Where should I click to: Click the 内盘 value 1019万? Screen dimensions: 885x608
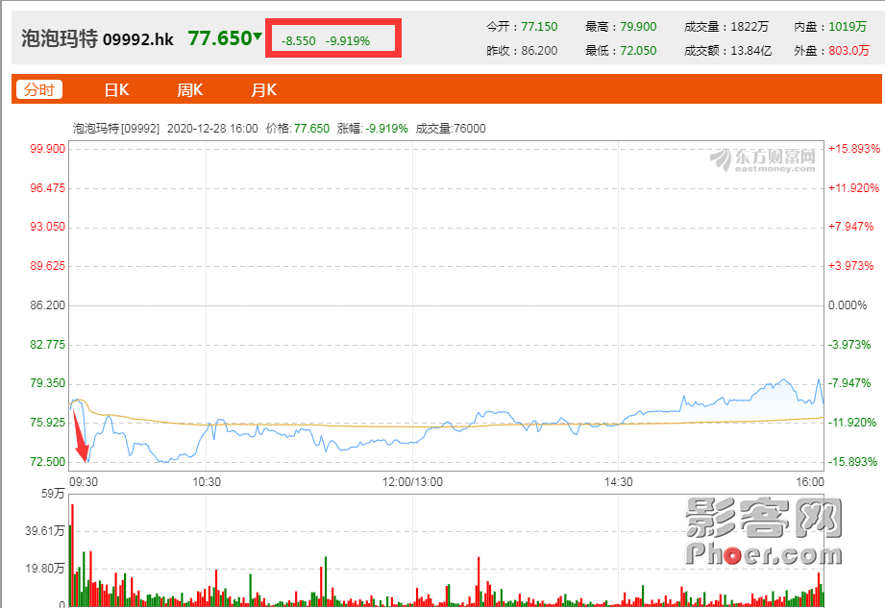coord(848,27)
